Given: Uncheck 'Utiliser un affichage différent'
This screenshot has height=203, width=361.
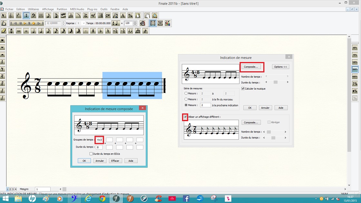Looking at the screenshot, I should click(x=185, y=117).
